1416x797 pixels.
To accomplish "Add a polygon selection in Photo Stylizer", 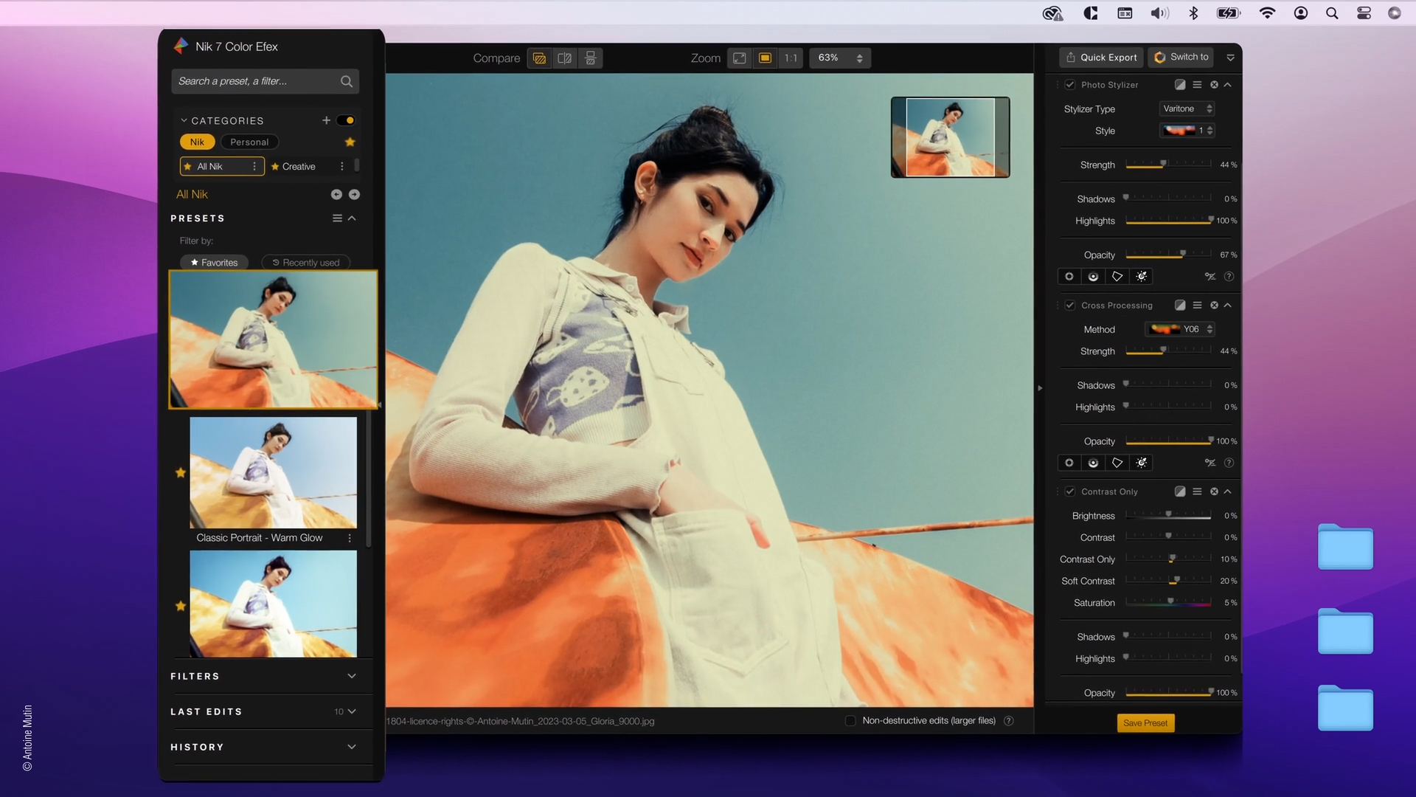I will 1117,277.
